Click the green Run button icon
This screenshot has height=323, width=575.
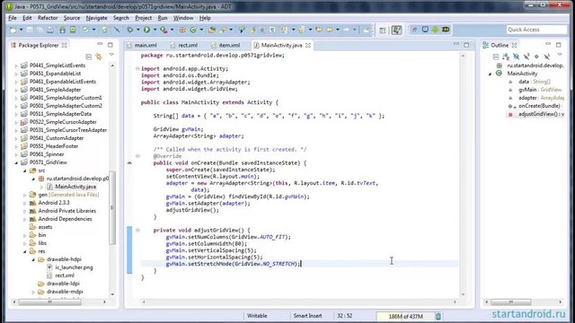click(x=146, y=30)
